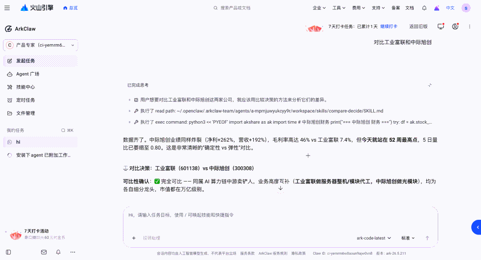Click the balance-scale icon before 对比决策

[x=125, y=168]
